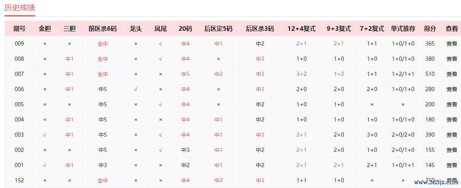
Task: Click the 得分 column header
Action: click(430, 28)
